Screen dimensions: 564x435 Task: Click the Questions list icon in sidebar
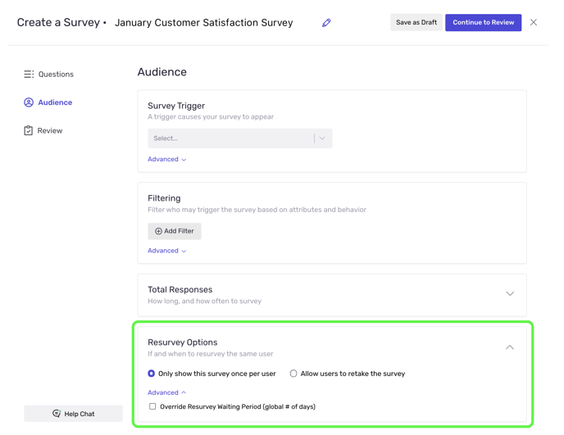point(29,75)
